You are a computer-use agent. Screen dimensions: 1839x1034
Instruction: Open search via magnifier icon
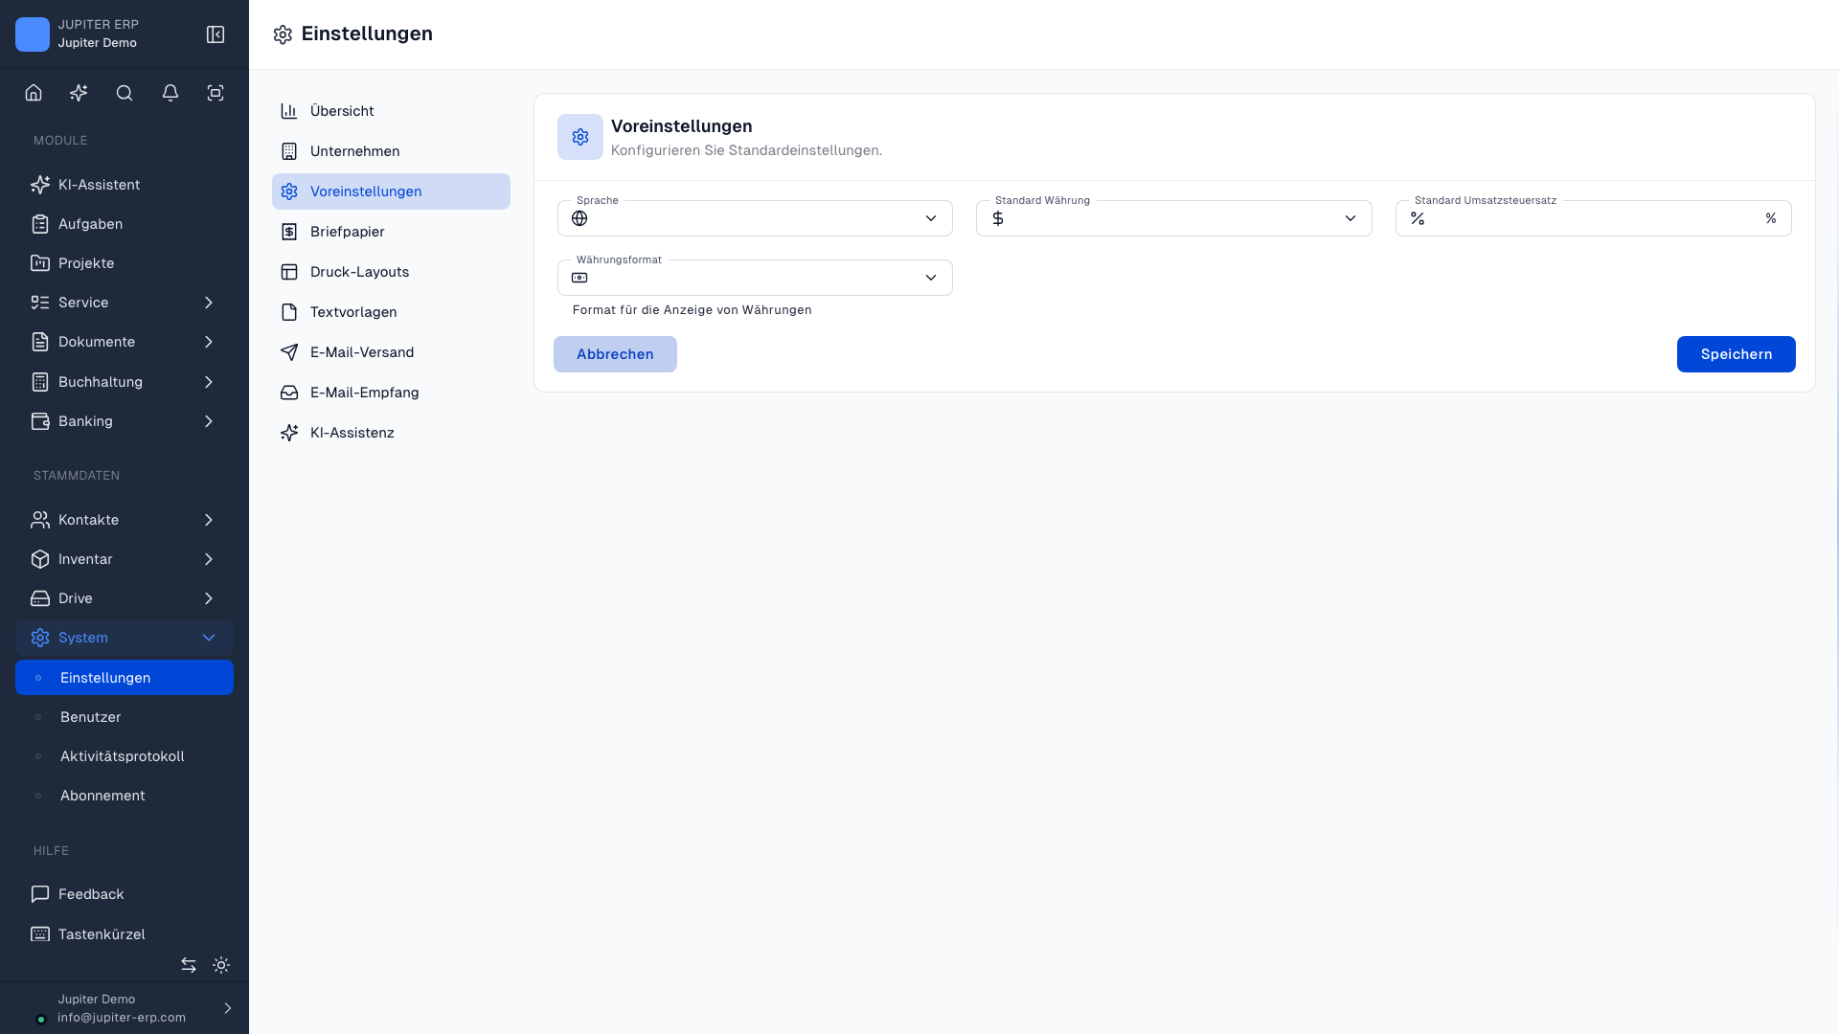tap(125, 93)
